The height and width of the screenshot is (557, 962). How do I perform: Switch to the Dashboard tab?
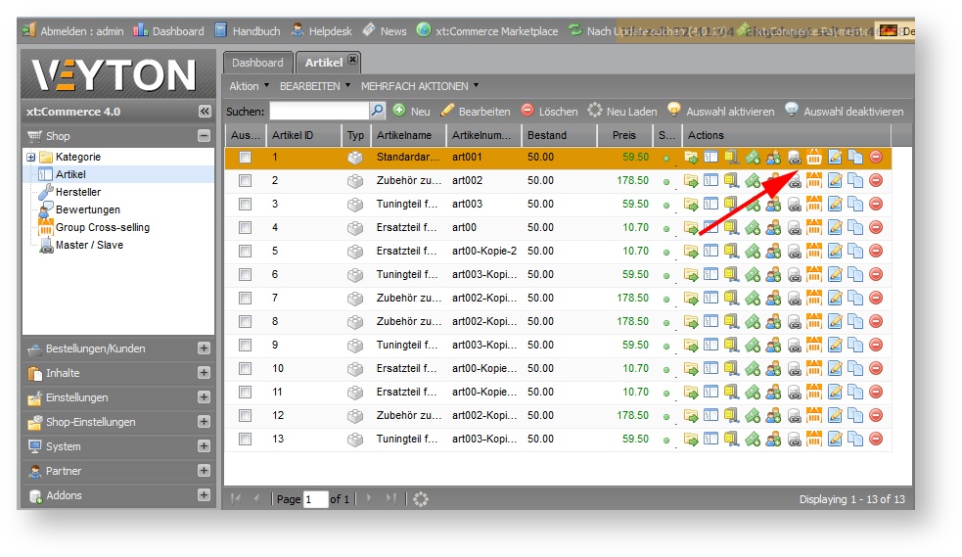pyautogui.click(x=257, y=63)
